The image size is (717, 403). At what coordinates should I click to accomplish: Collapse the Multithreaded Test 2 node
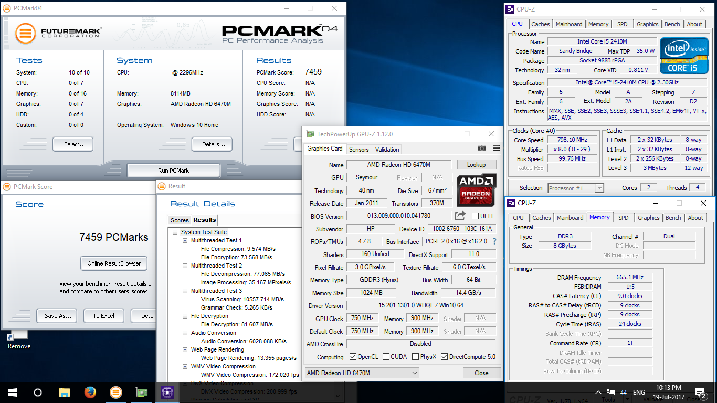tap(185, 266)
